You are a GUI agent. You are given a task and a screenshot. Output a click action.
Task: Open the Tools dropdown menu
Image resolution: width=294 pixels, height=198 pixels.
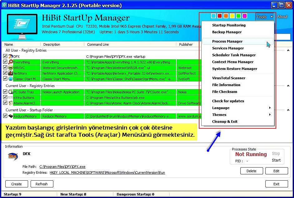click(265, 17)
